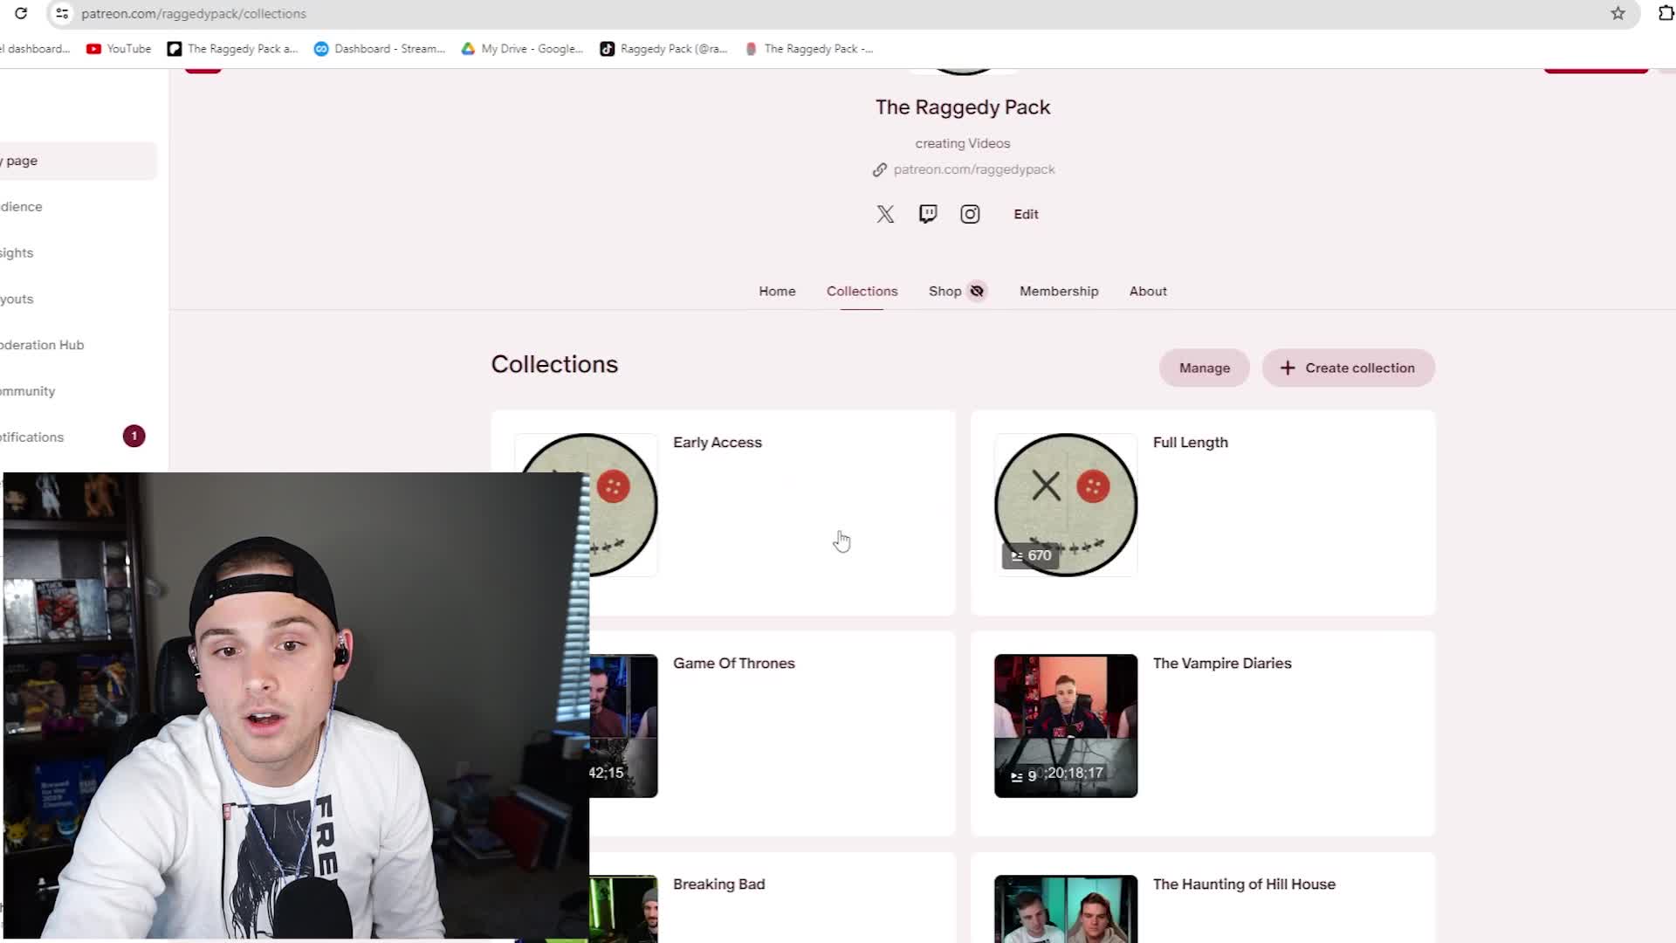Click the browser address bar
Screen dimensions: 1676x943
(x=349, y=13)
